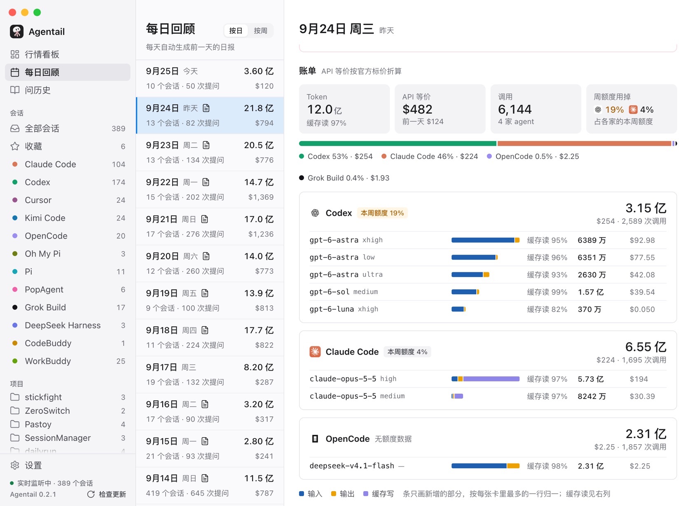Select the 9月25日 今天 entry

pyautogui.click(x=210, y=79)
